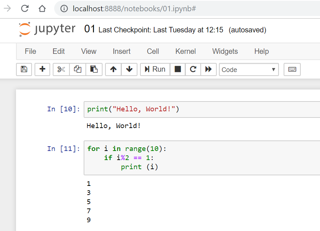The width and height of the screenshot is (320, 231).
Task: Interrupt the kernel with stop icon
Action: 177,69
